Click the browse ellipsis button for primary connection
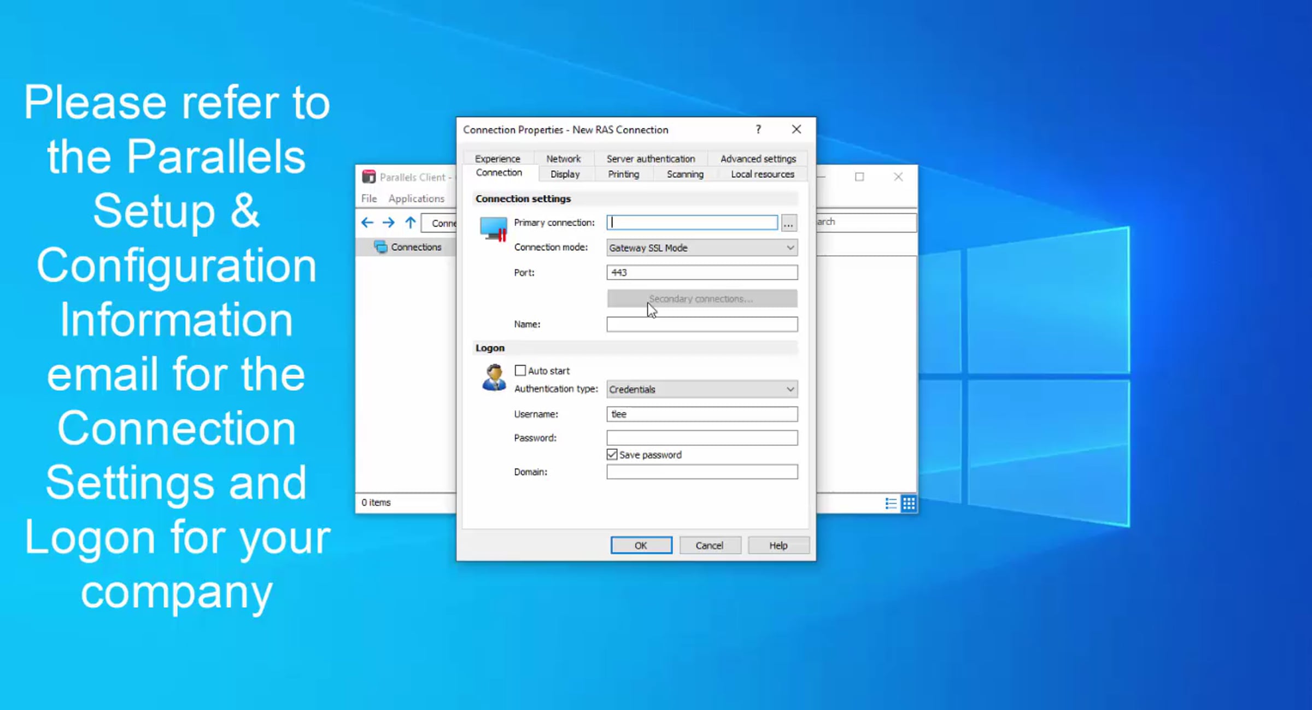This screenshot has width=1312, height=710. point(788,223)
